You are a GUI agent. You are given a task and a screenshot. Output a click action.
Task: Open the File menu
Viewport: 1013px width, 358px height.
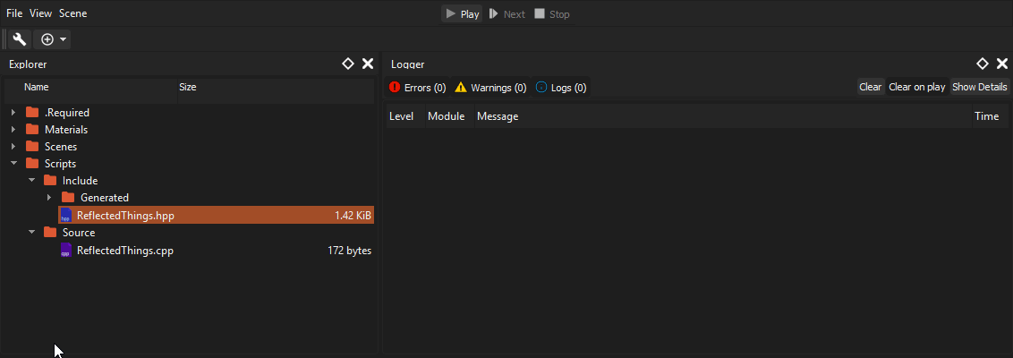click(x=15, y=13)
